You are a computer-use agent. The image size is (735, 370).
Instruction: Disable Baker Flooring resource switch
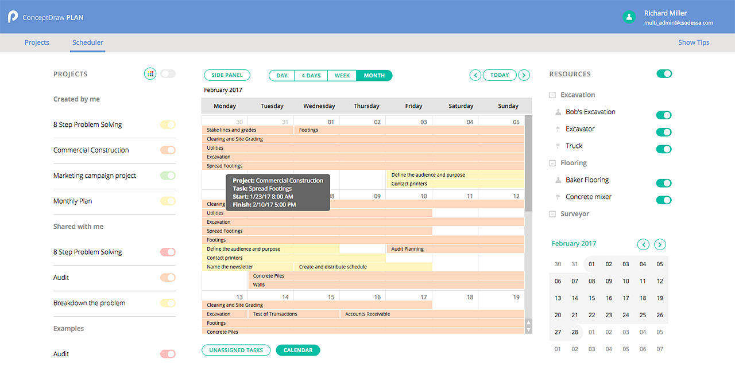point(664,183)
